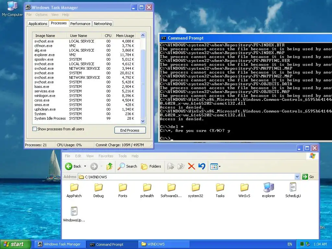Screen dimensions: 332x249
Task: Select the AppPatch folder
Action: click(74, 190)
